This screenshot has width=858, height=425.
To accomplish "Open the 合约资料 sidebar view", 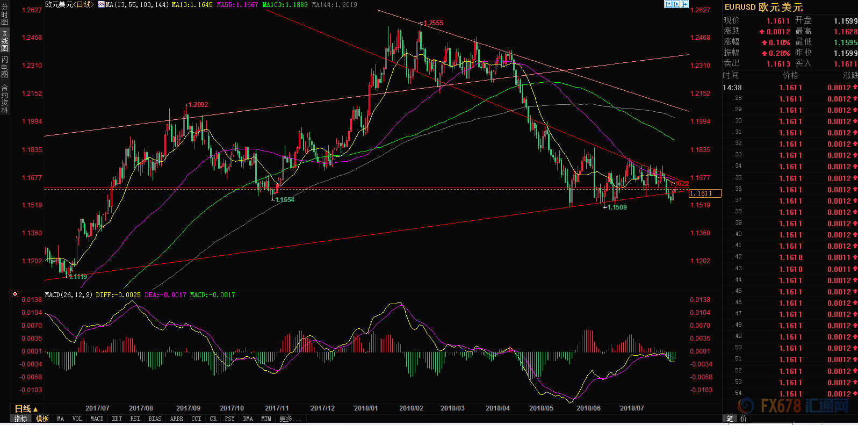I will pyautogui.click(x=5, y=98).
